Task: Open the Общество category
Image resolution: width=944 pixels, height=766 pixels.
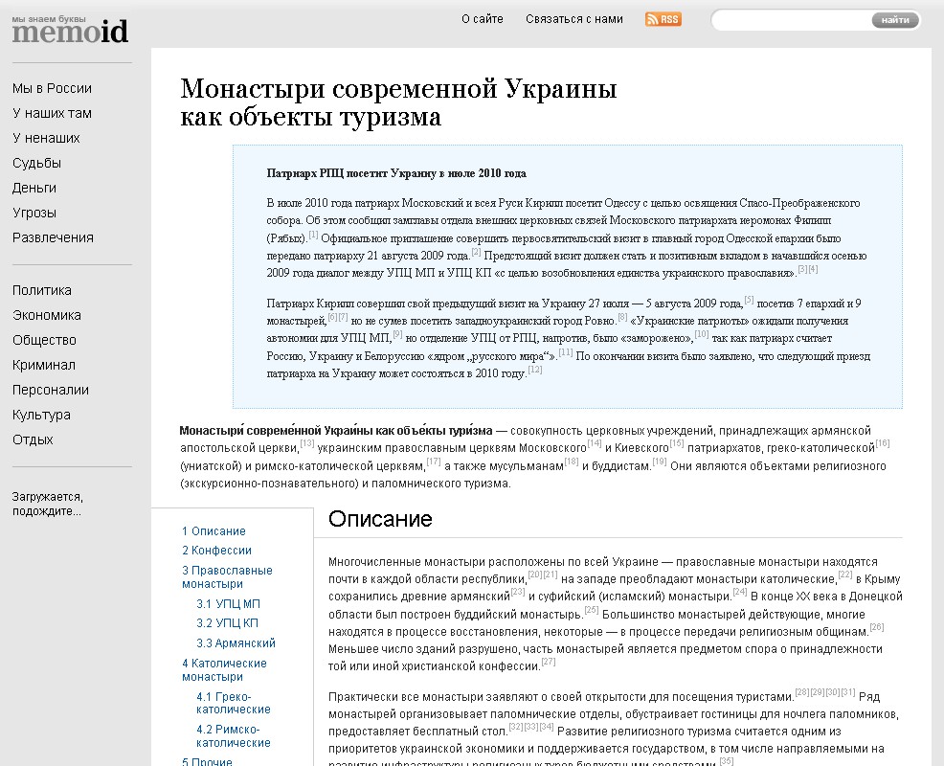Action: pos(44,340)
